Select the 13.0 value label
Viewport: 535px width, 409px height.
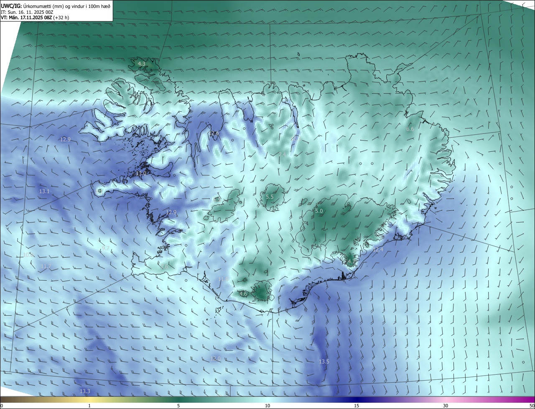[x=141, y=173]
